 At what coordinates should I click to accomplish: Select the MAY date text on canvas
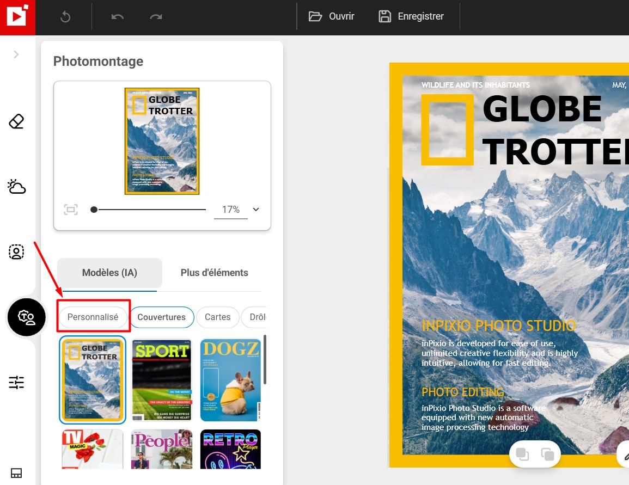pos(620,85)
